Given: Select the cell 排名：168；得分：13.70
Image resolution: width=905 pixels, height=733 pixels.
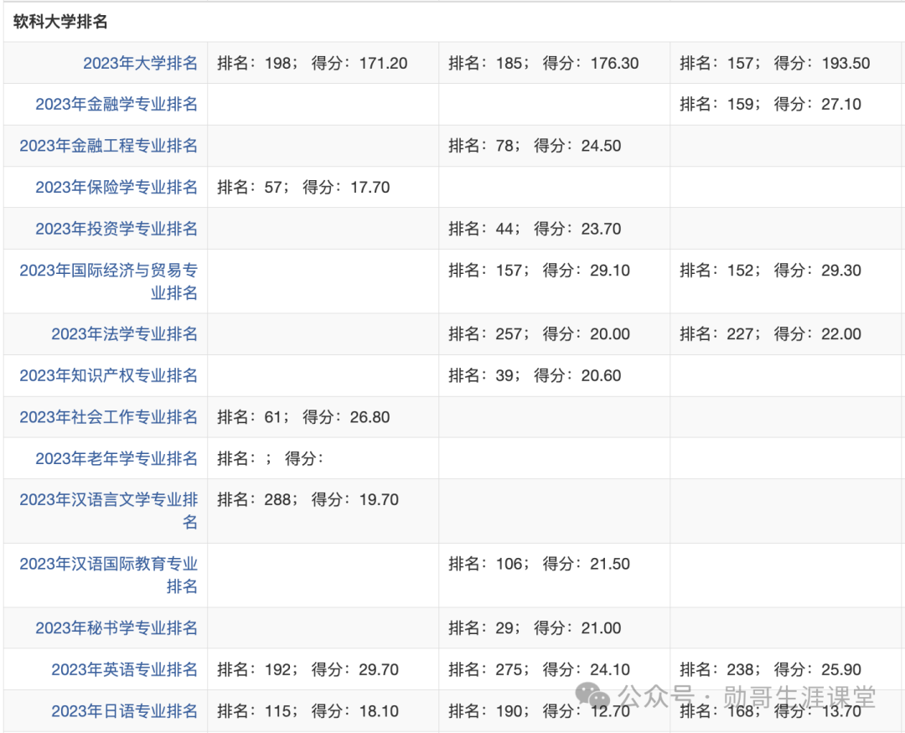Looking at the screenshot, I should 785,711.
